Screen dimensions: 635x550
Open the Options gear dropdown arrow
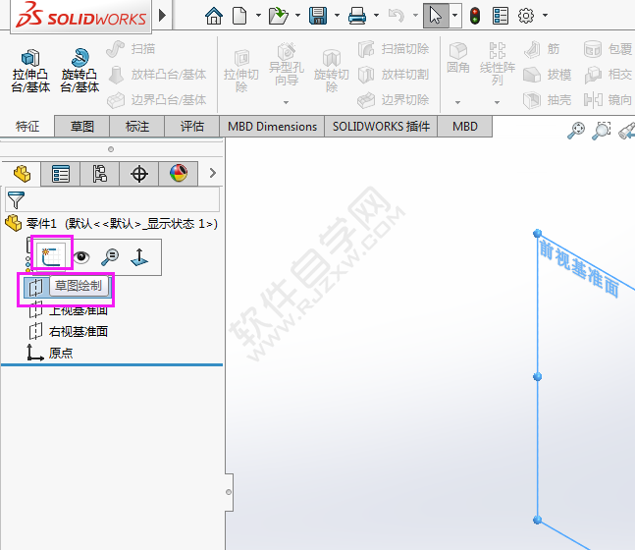545,16
